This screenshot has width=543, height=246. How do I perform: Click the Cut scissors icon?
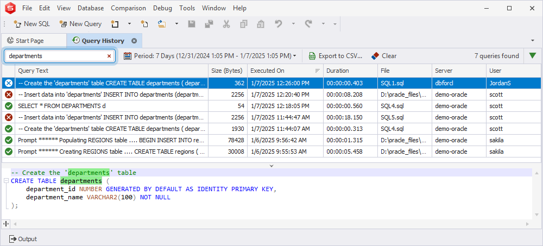(x=226, y=24)
